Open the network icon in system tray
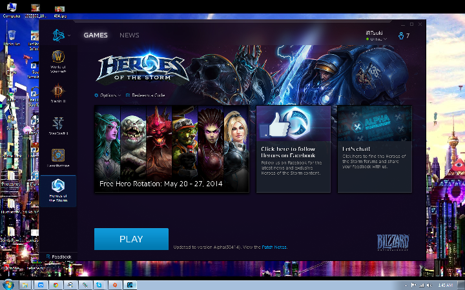Screen dimensions: 465x290 point(421,285)
